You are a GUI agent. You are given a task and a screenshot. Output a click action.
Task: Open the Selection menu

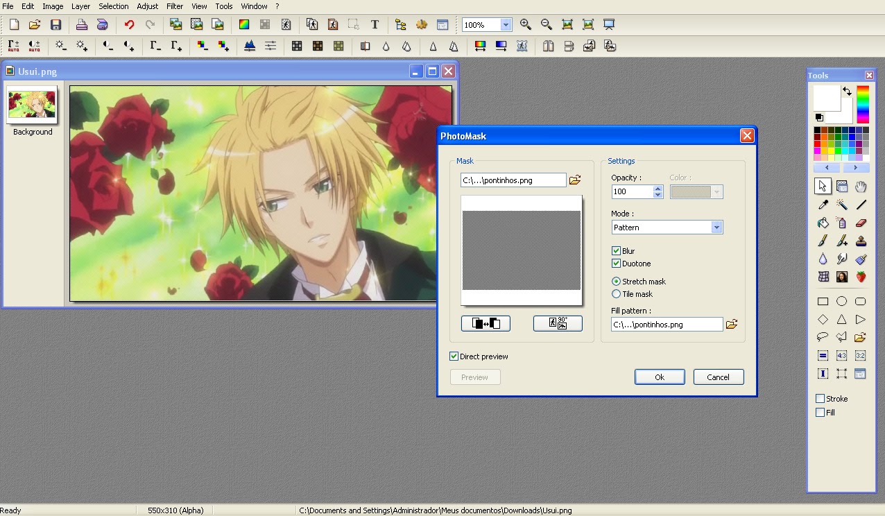point(113,6)
